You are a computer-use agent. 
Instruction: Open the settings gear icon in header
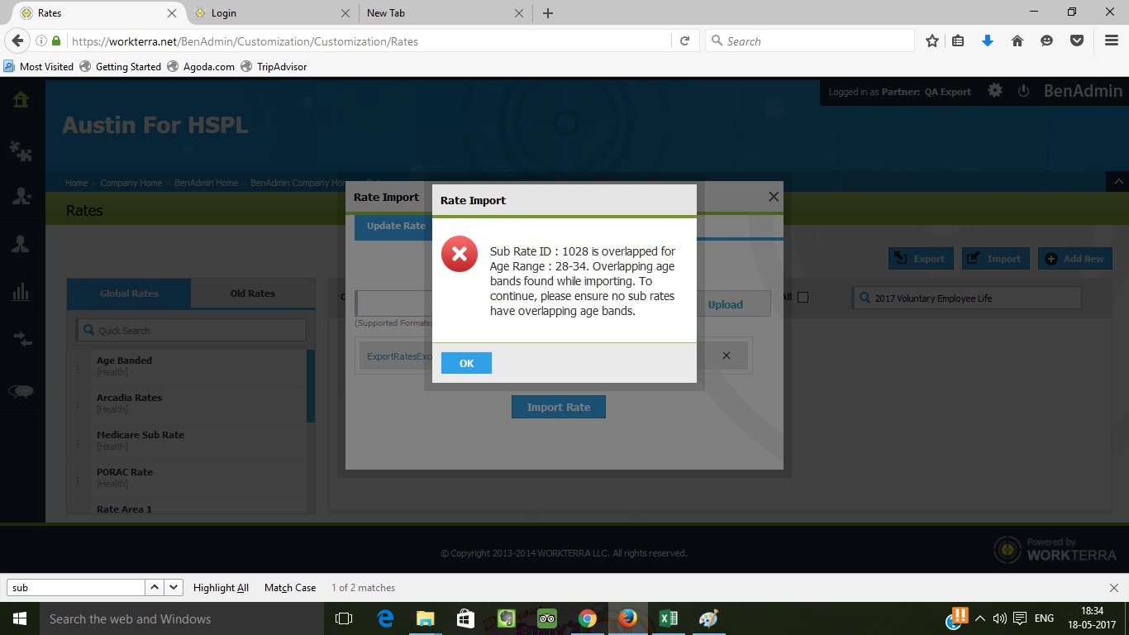tap(995, 91)
